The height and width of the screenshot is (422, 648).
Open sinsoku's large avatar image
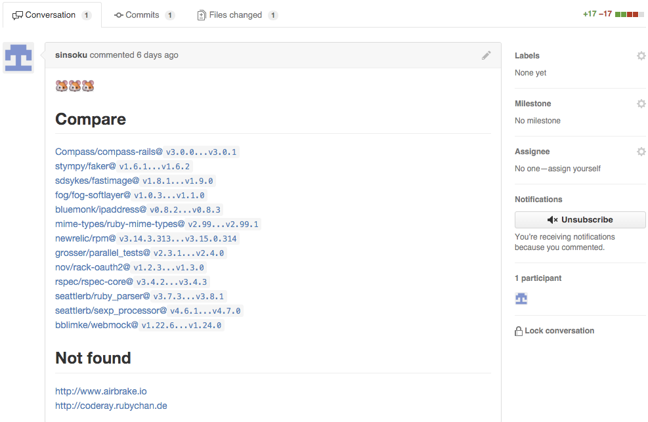[18, 58]
